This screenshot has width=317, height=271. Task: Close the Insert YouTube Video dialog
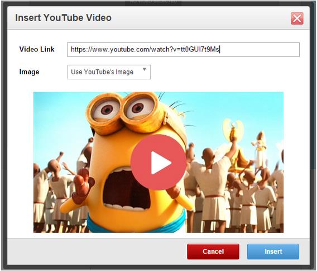coord(297,18)
